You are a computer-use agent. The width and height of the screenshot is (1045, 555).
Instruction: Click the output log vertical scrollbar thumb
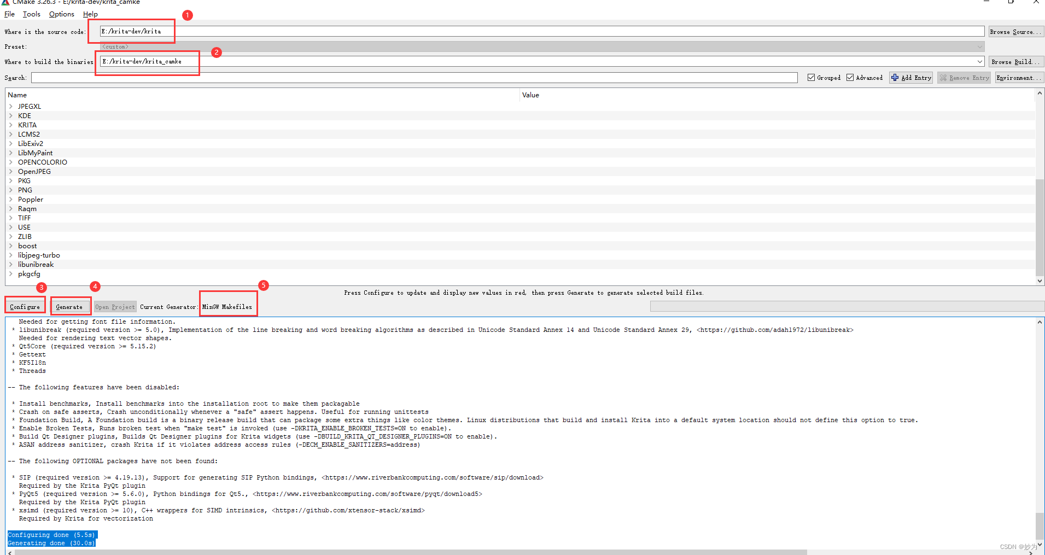[x=1040, y=526]
